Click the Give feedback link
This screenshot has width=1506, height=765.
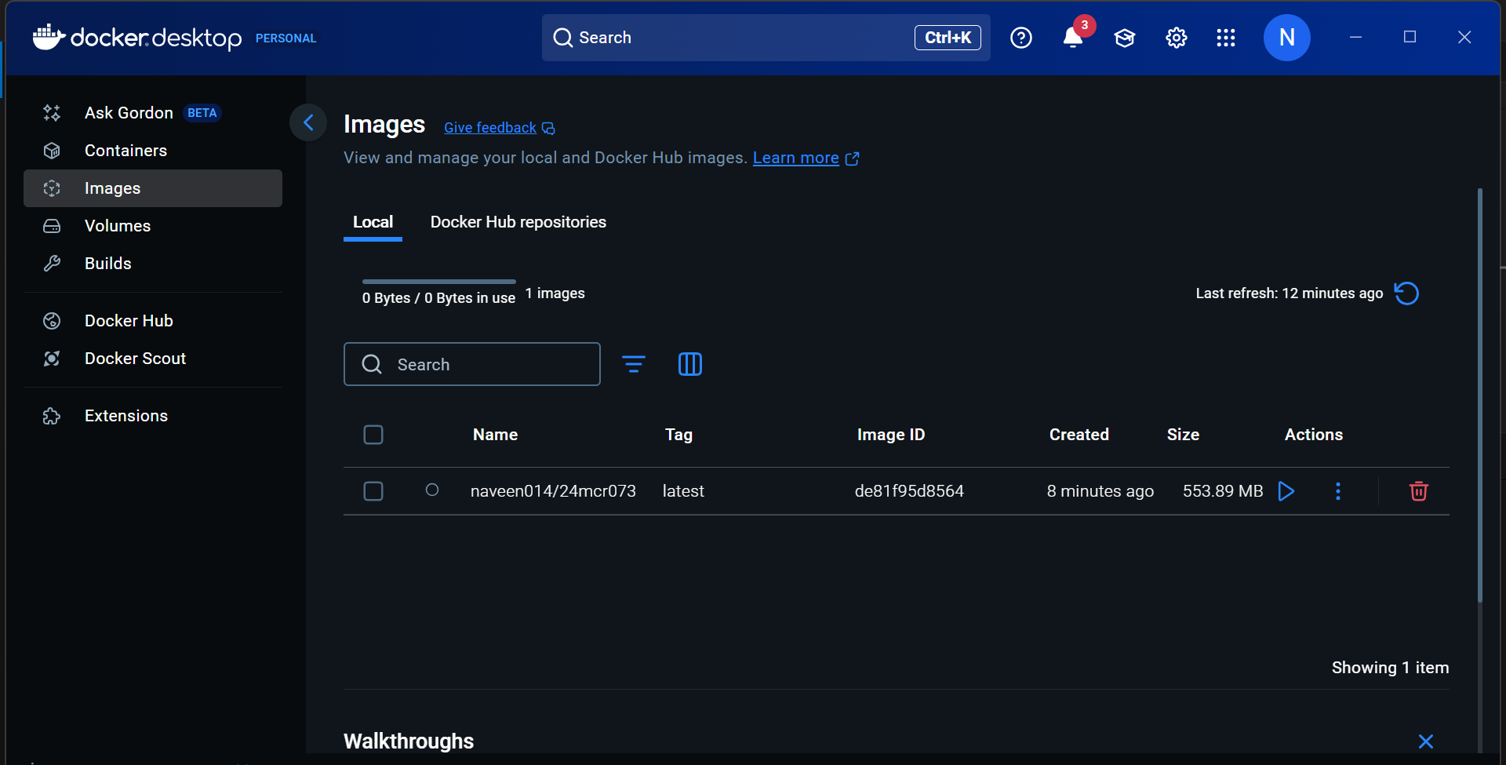[490, 128]
